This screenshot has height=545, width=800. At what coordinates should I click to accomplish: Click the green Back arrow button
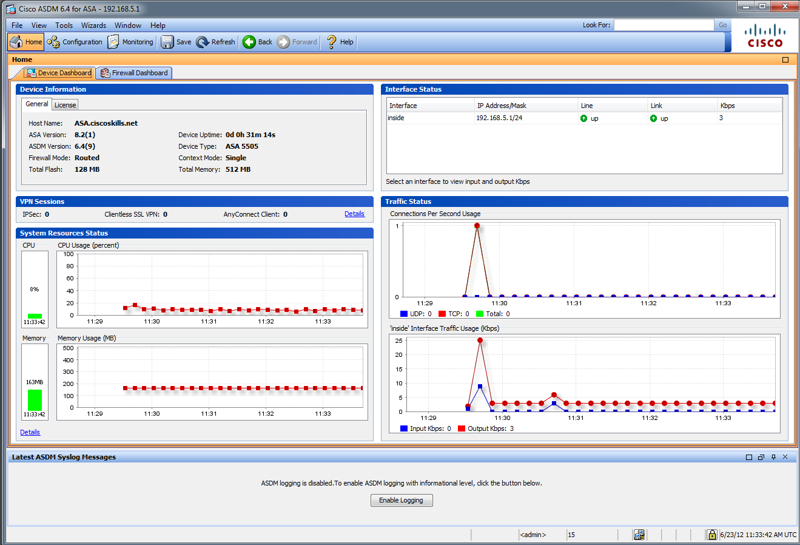click(258, 42)
